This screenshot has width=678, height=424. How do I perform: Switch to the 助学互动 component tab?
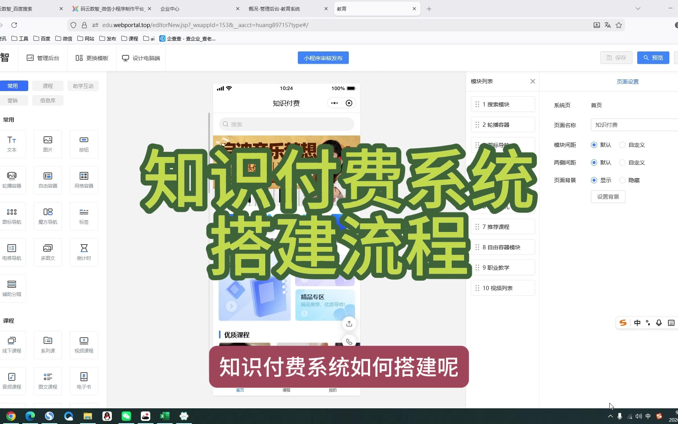pyautogui.click(x=83, y=86)
